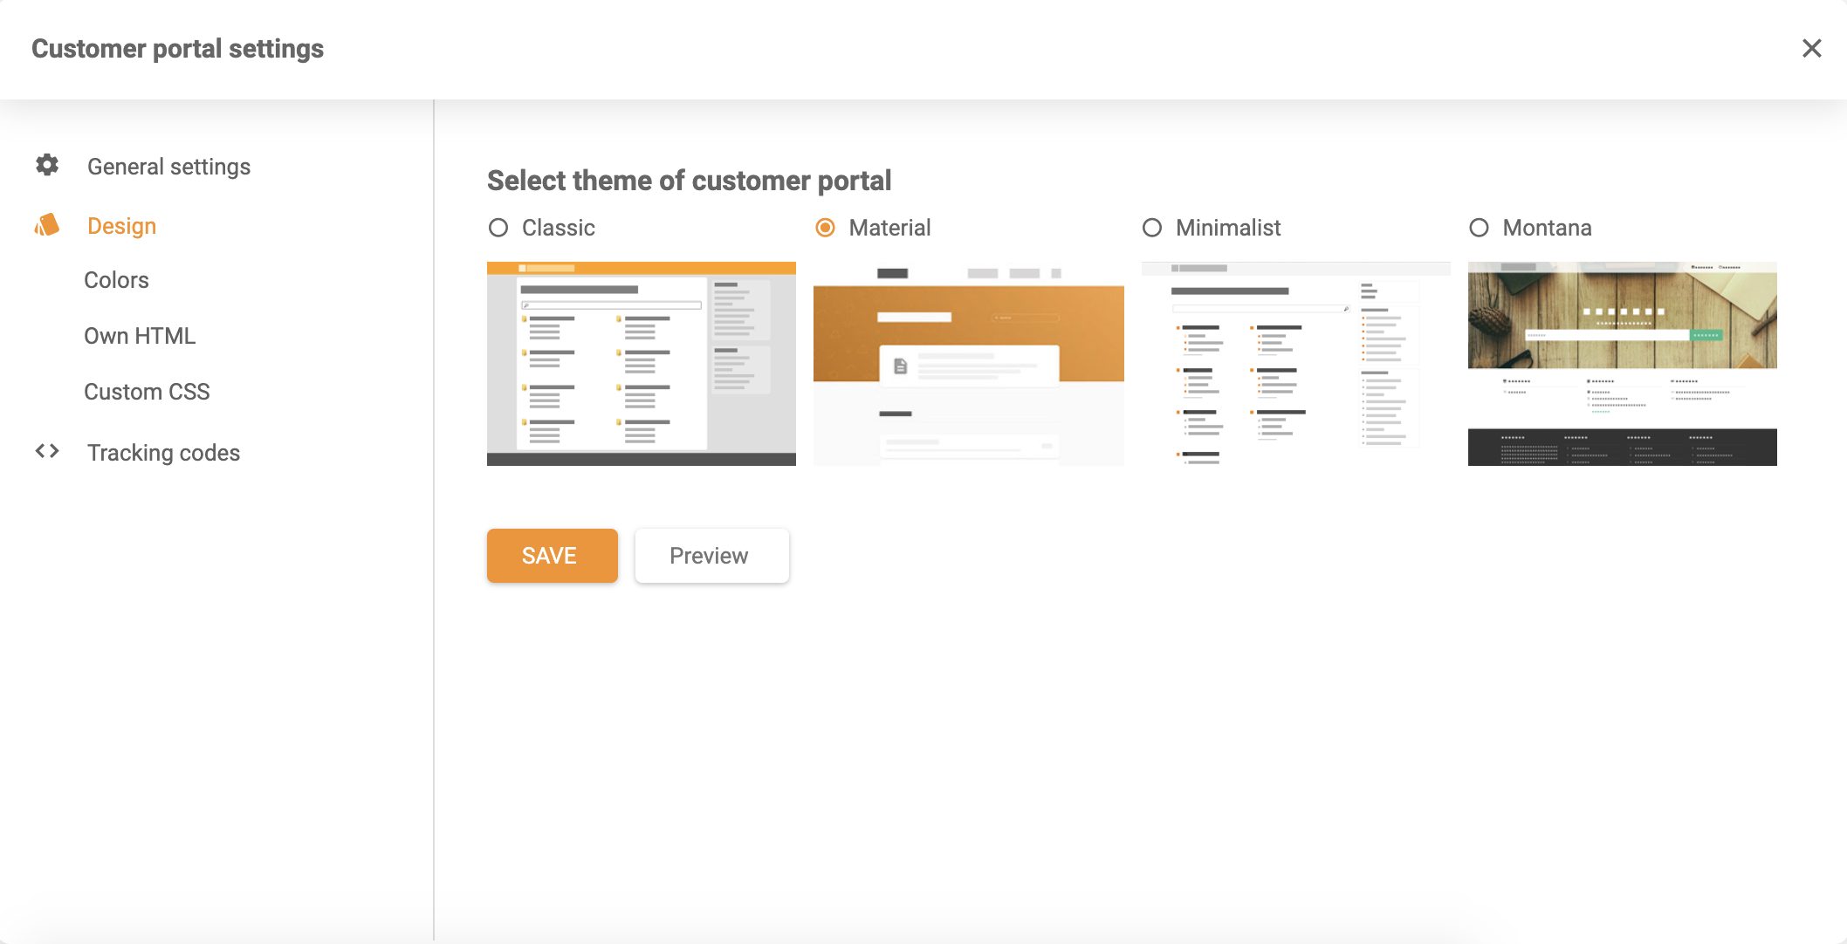Open General settings section

coord(168,166)
